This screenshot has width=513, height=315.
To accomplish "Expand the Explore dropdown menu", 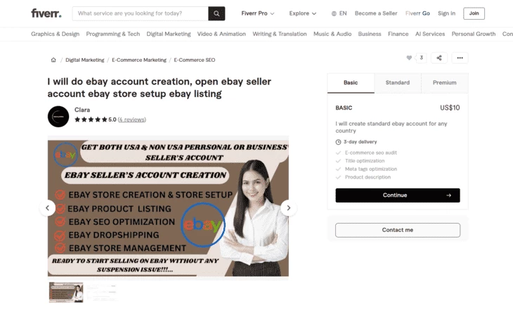I will pyautogui.click(x=303, y=13).
